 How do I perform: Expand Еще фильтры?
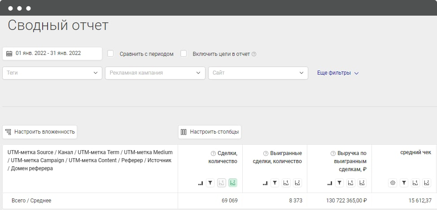(338, 73)
